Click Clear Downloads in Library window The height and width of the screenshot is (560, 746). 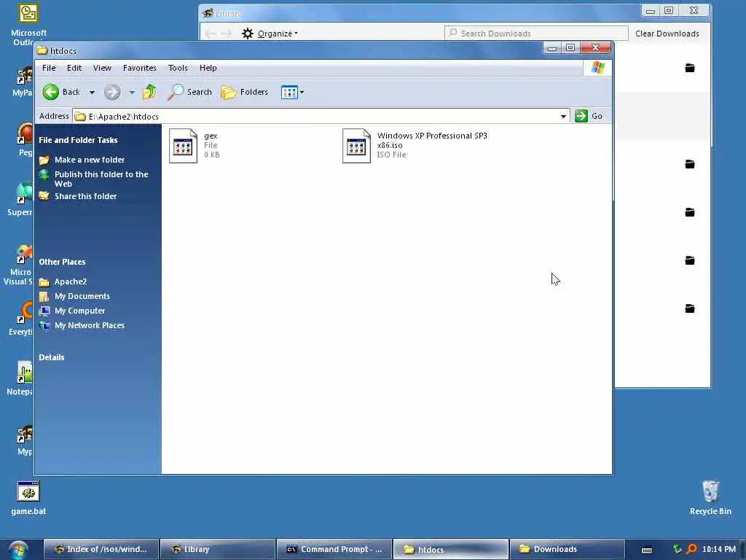coord(667,34)
